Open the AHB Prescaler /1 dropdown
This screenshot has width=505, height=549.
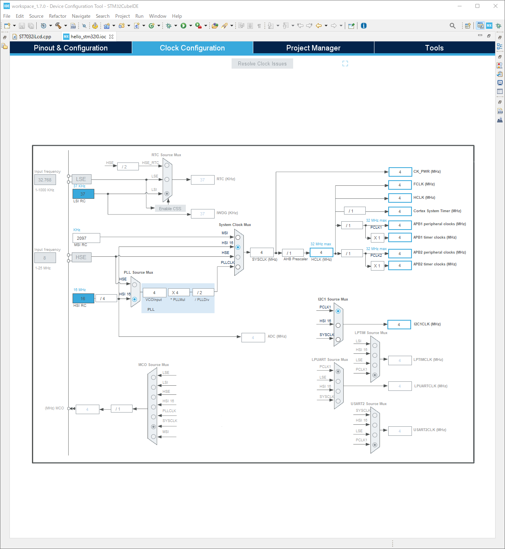[293, 253]
